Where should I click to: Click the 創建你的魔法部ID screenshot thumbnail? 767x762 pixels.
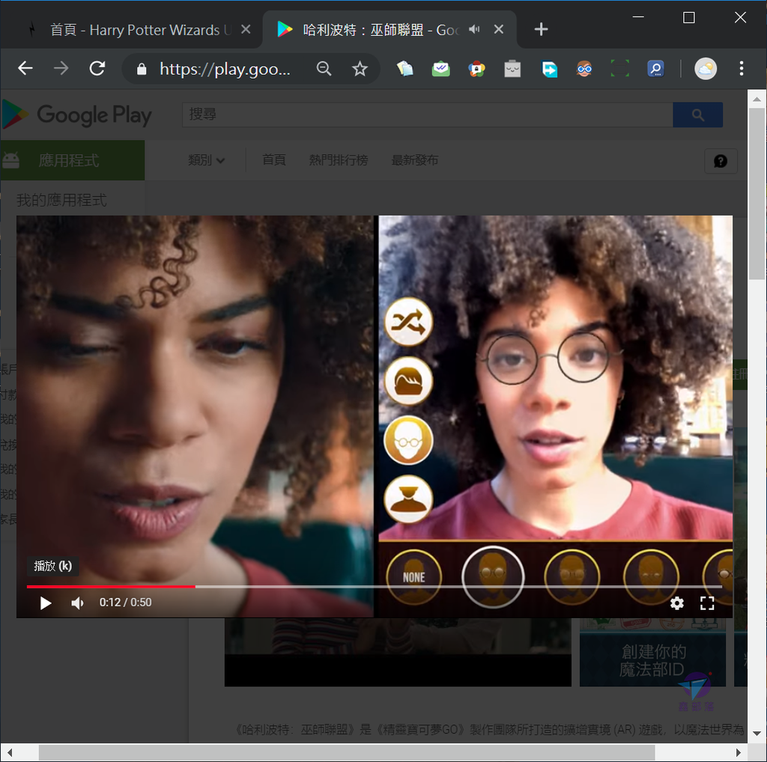pos(652,652)
